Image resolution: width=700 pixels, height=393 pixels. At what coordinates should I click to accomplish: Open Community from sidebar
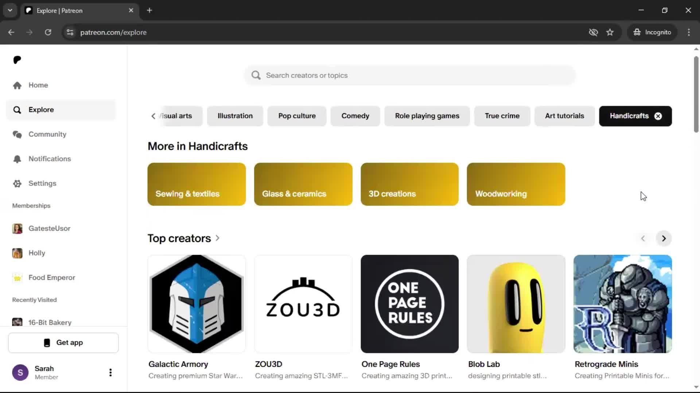pos(61,134)
